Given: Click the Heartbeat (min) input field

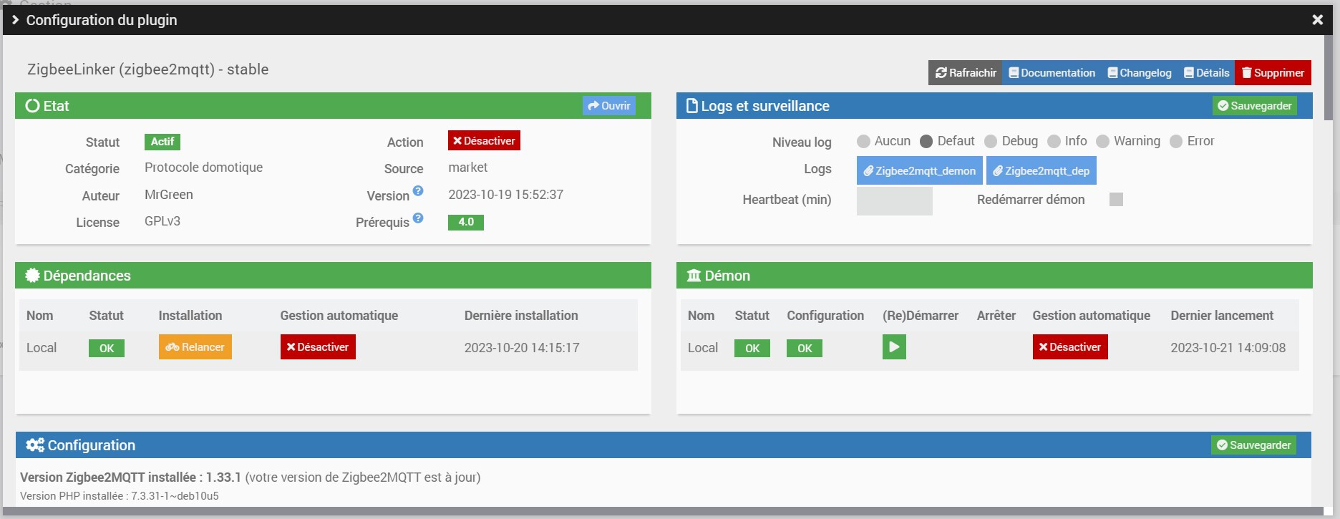Looking at the screenshot, I should click(x=895, y=200).
